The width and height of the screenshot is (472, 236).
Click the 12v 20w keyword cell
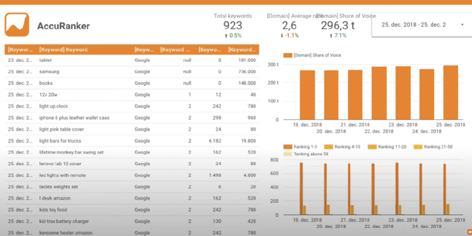click(48, 95)
